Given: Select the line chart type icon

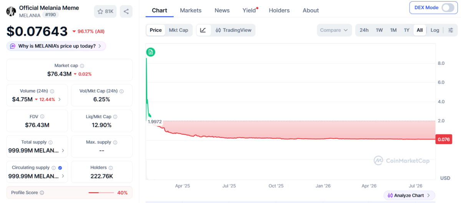Looking at the screenshot, I should pos(203,30).
